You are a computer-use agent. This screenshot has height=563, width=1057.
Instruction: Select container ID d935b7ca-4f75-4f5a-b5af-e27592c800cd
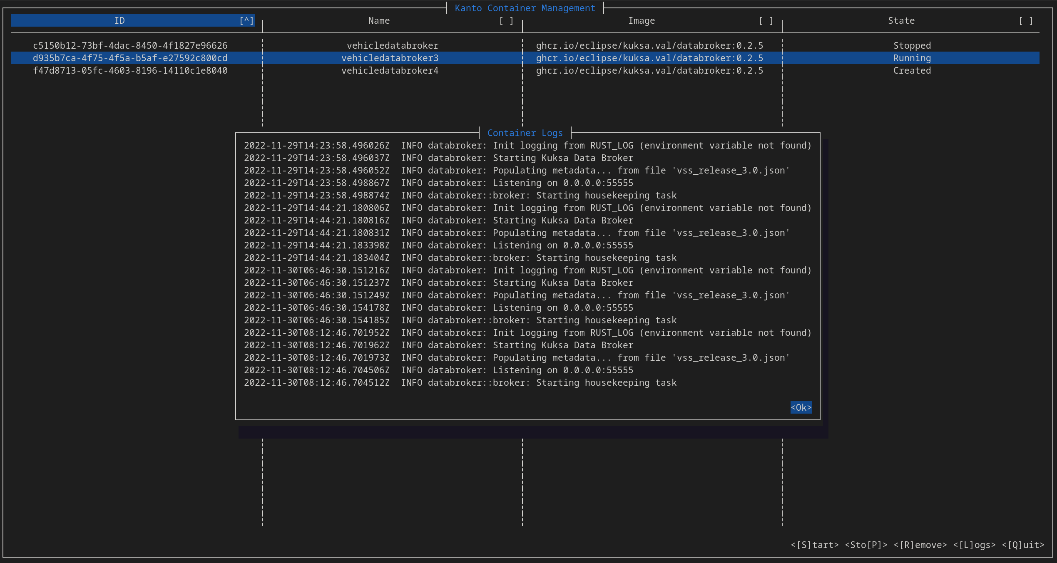pos(130,58)
